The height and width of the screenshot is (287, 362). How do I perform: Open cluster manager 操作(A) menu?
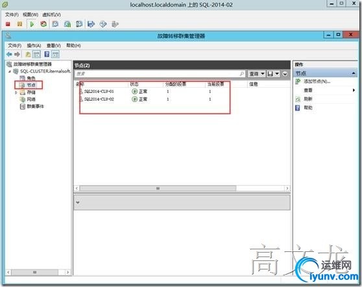click(34, 45)
